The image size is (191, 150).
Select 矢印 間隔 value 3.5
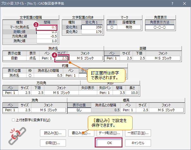click(119, 93)
